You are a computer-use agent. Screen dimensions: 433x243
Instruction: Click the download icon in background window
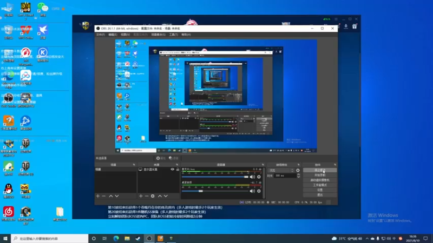pyautogui.click(x=346, y=26)
